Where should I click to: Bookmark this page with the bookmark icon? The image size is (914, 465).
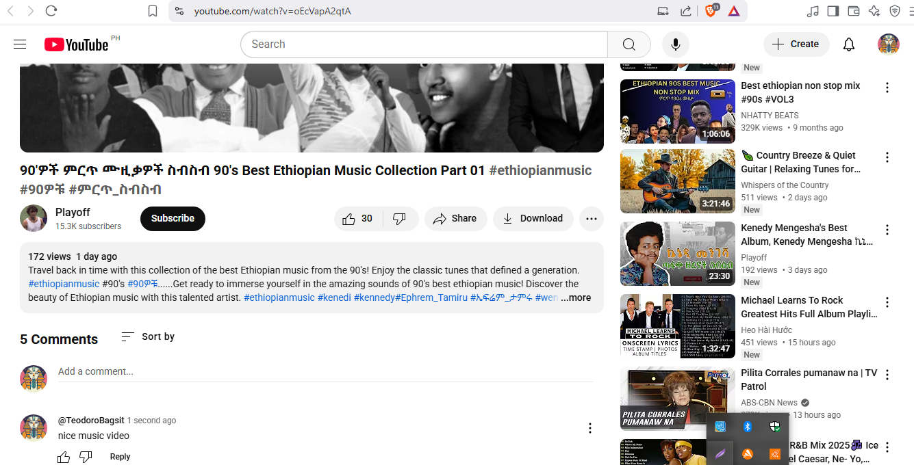pyautogui.click(x=153, y=11)
